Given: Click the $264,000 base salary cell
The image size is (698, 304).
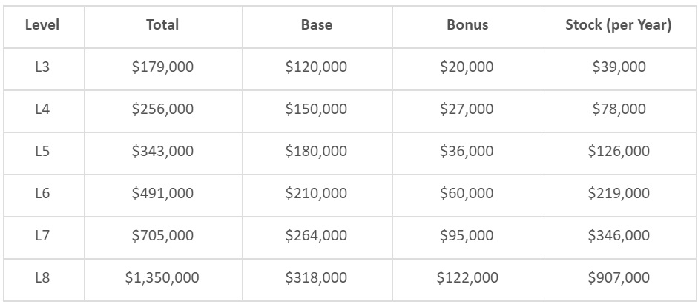Looking at the screenshot, I should (x=316, y=235).
